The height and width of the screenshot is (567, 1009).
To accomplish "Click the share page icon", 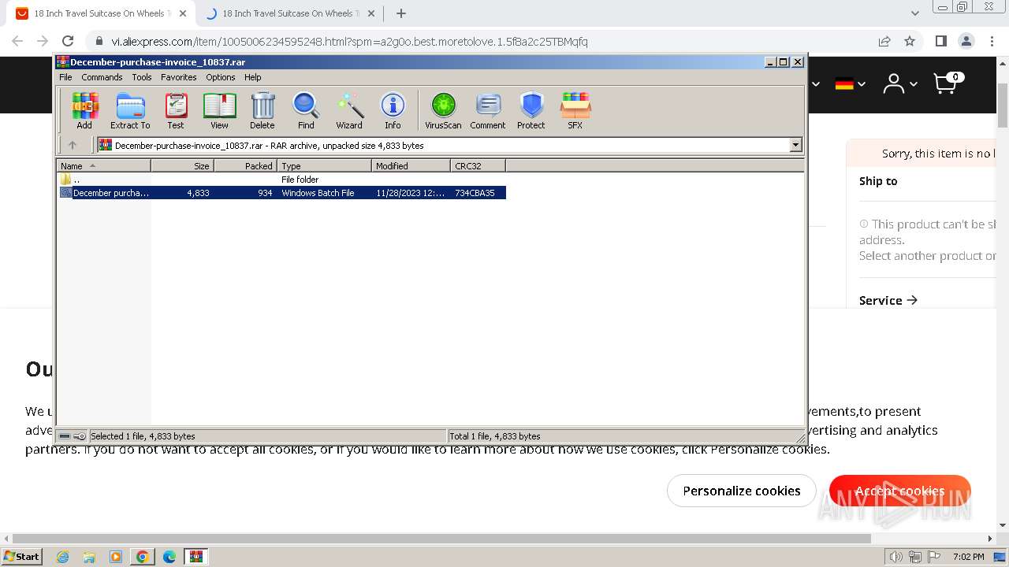I will coord(884,42).
